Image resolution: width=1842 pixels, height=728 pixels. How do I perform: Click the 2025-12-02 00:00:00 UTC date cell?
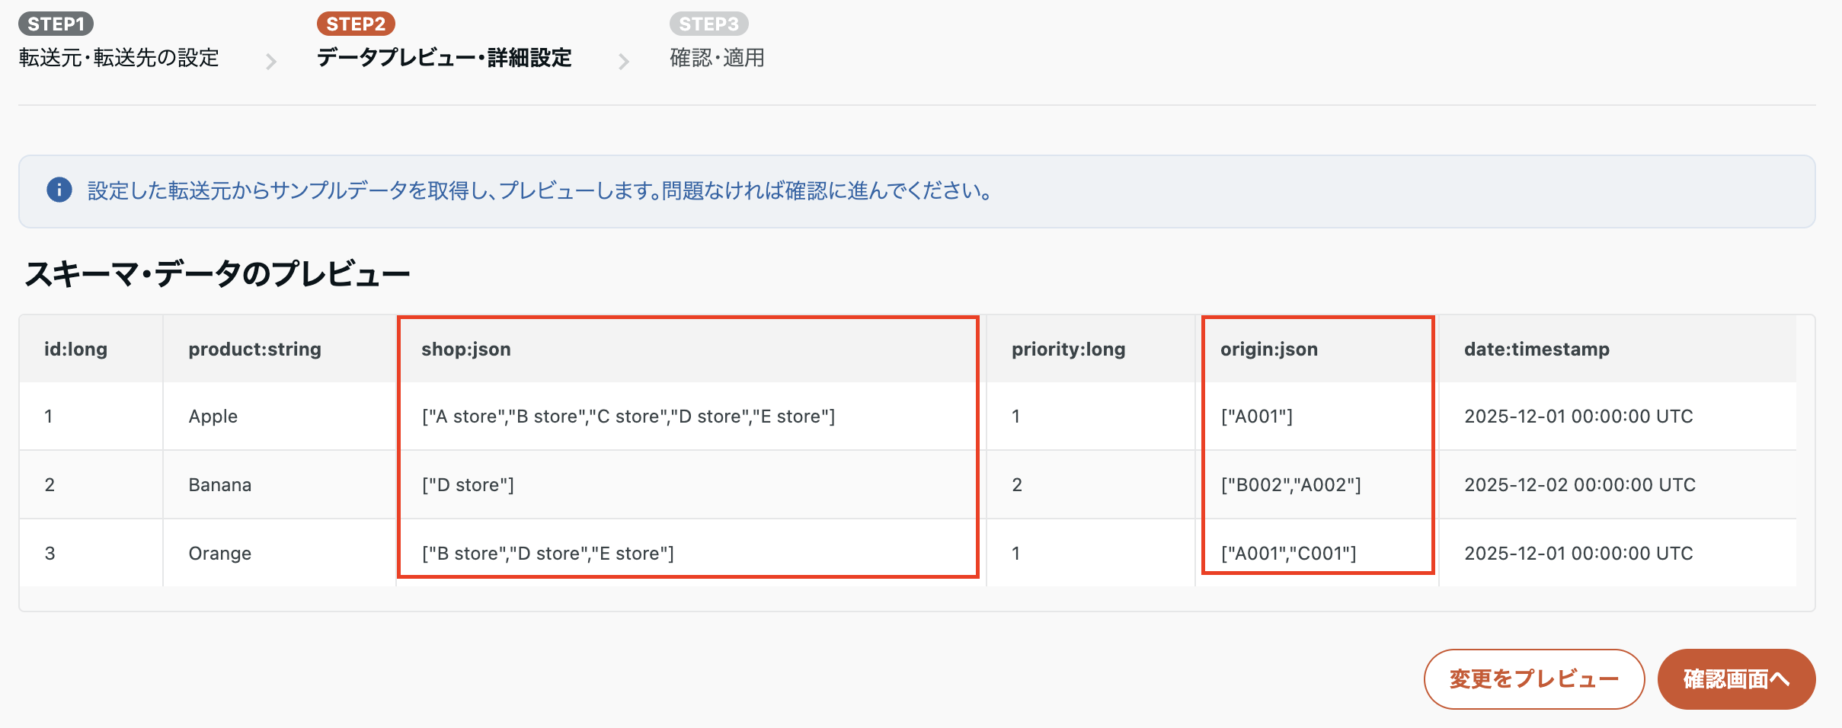click(x=1579, y=485)
